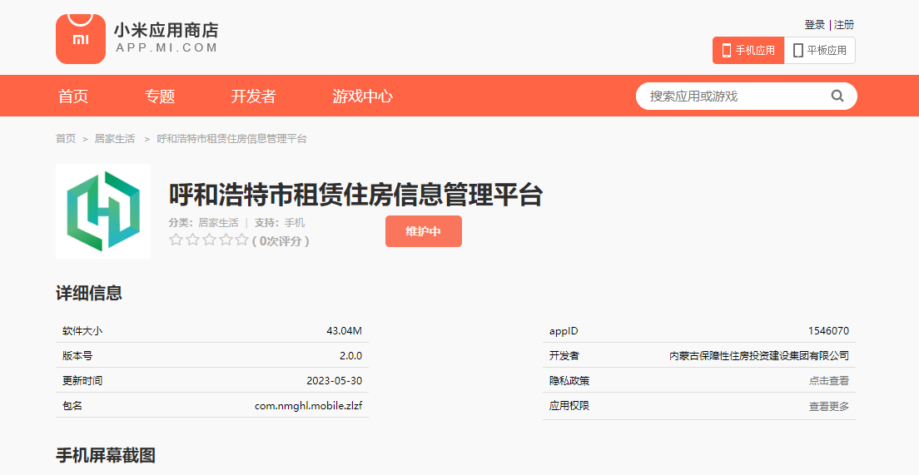
Task: Click the app title 呼和浩特市租赁住房信息管理平台 heading
Action: tap(355, 195)
